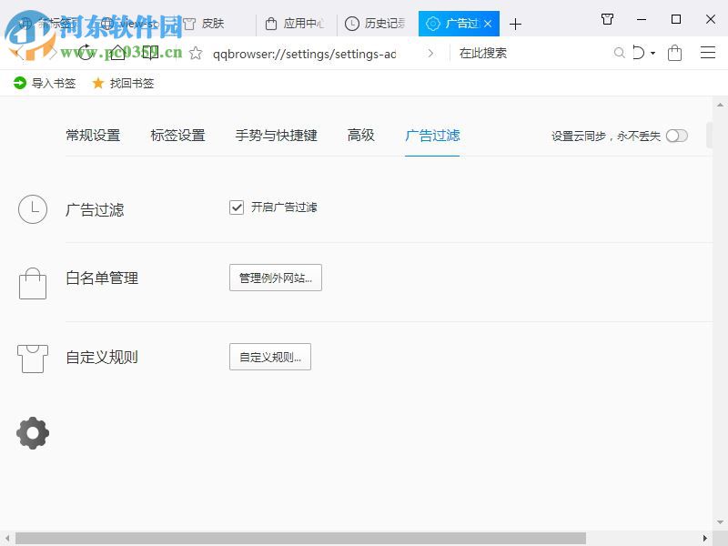
Task: Click the t-shirt icon beside 自定义规则
Action: tap(33, 357)
